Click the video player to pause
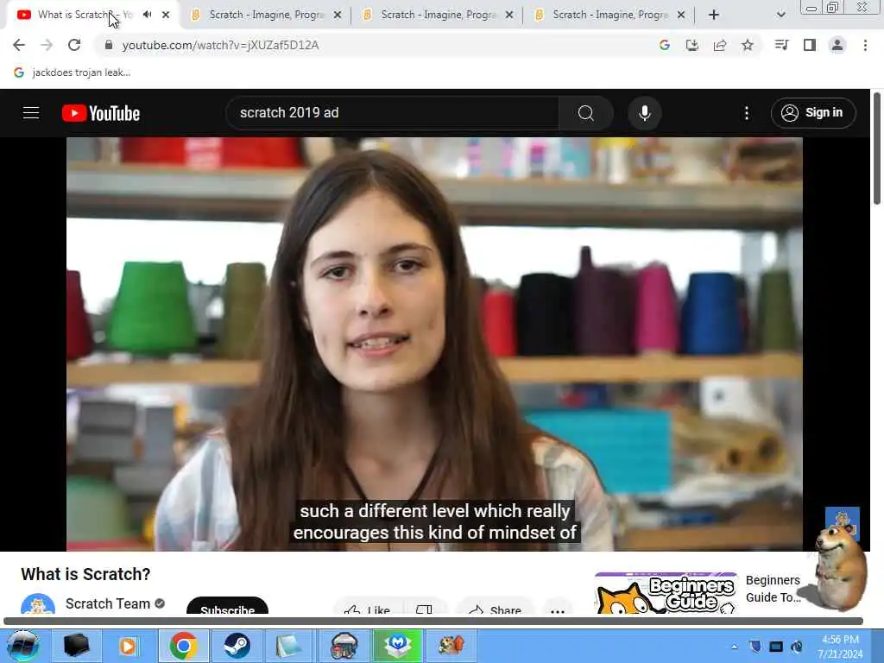Screen dimensions: 884x663 pos(434,344)
